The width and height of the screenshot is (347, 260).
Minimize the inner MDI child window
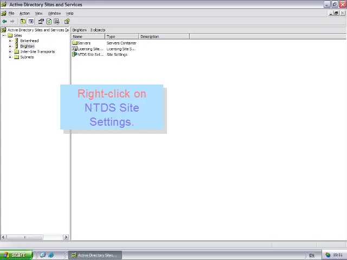click(331, 13)
